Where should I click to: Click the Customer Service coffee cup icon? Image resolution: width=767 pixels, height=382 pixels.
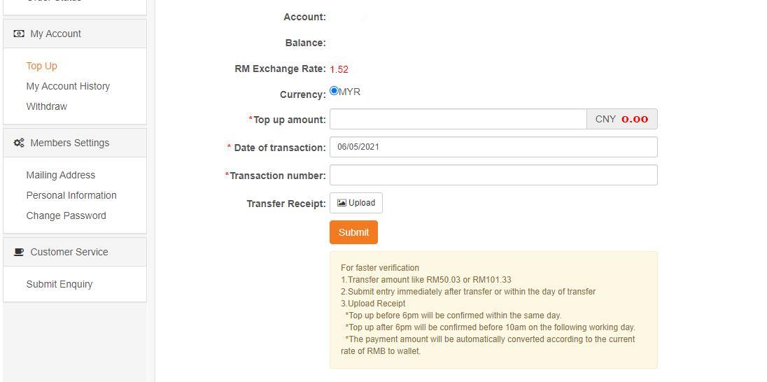click(x=19, y=252)
